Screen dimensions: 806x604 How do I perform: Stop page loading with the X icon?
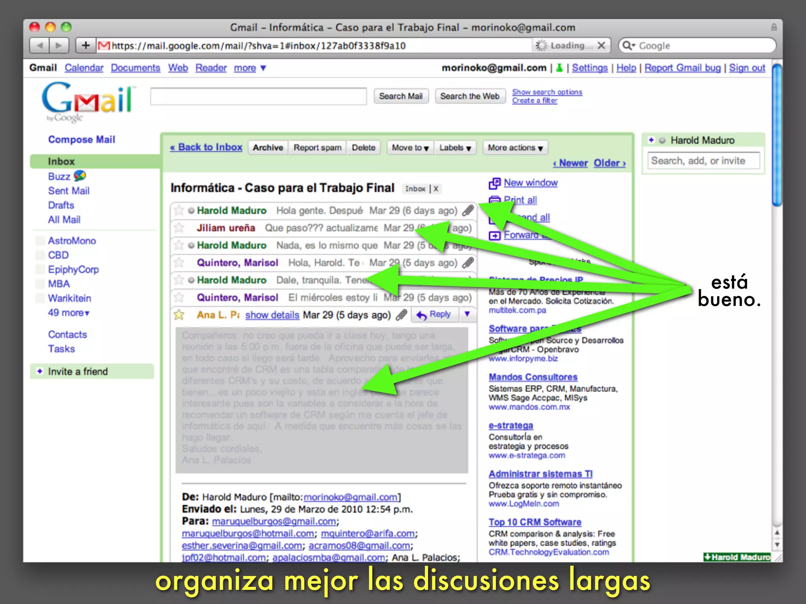click(601, 46)
